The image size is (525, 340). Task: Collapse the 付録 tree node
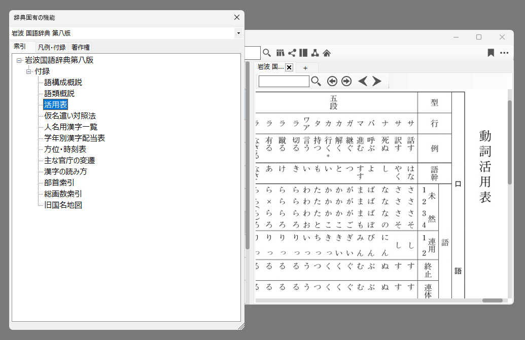pyautogui.click(x=29, y=71)
